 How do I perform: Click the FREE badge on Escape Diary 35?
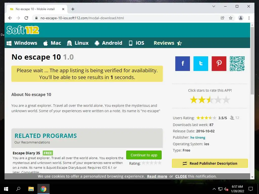pos(48,153)
